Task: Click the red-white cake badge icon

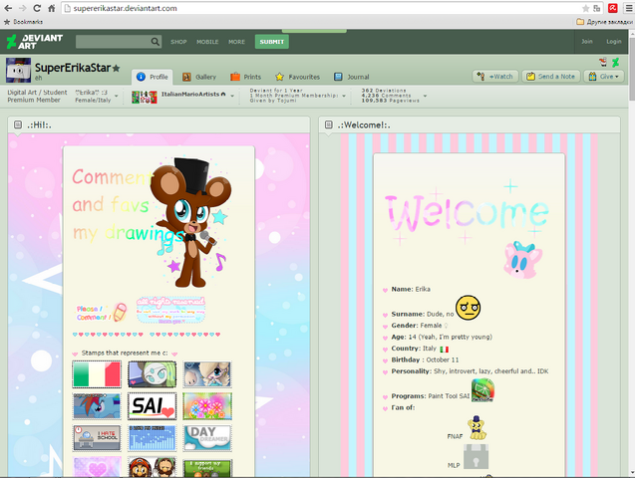Action: [603, 63]
